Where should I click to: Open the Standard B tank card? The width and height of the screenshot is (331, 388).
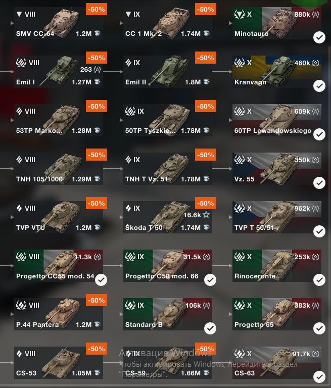pos(168,314)
